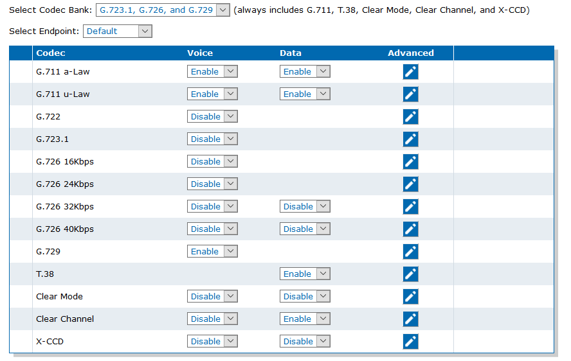Edit advanced options for G.726 24Kbps
This screenshot has height=361, width=571.
(410, 184)
